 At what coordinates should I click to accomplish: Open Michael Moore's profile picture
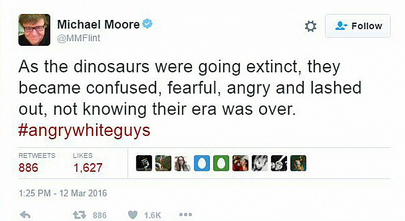click(x=34, y=30)
